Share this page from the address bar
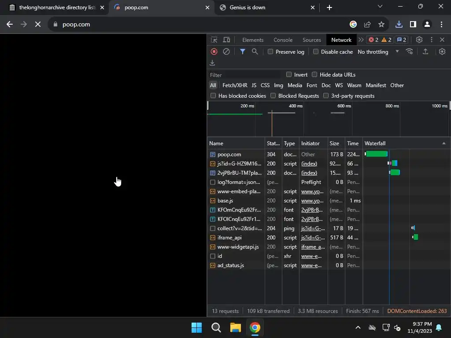 tap(367, 25)
